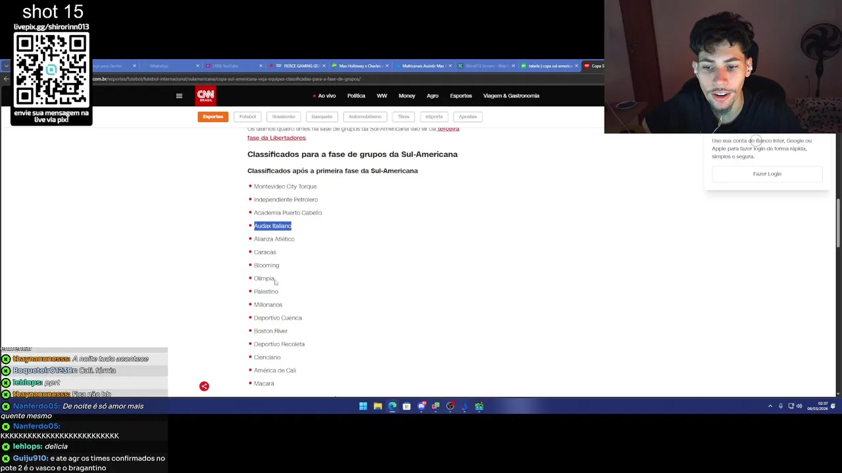Switch to the FIERCE GAMING tab
The image size is (842, 473).
pos(296,66)
